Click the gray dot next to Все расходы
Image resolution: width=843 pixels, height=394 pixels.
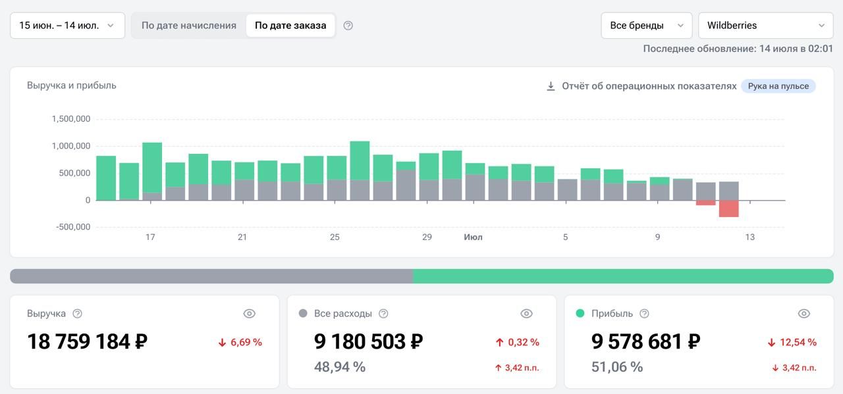click(303, 314)
